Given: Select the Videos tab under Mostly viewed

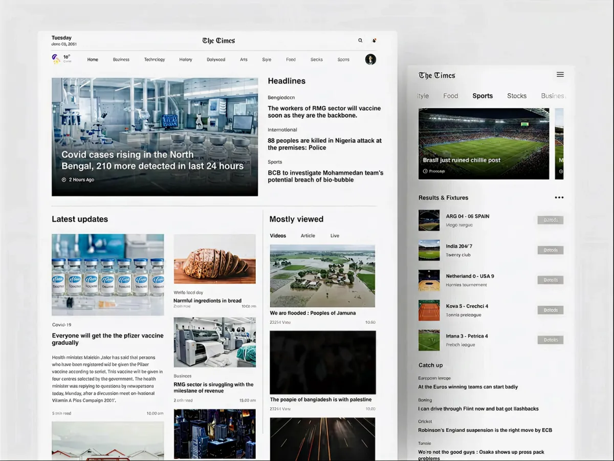Looking at the screenshot, I should [x=278, y=236].
